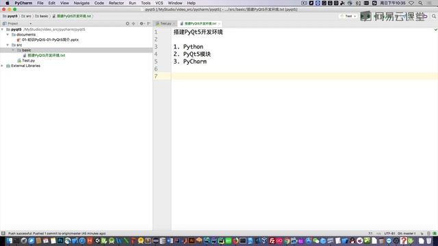Open the Project panel gear settings
Viewport: 438px width, 246px height.
142,24
